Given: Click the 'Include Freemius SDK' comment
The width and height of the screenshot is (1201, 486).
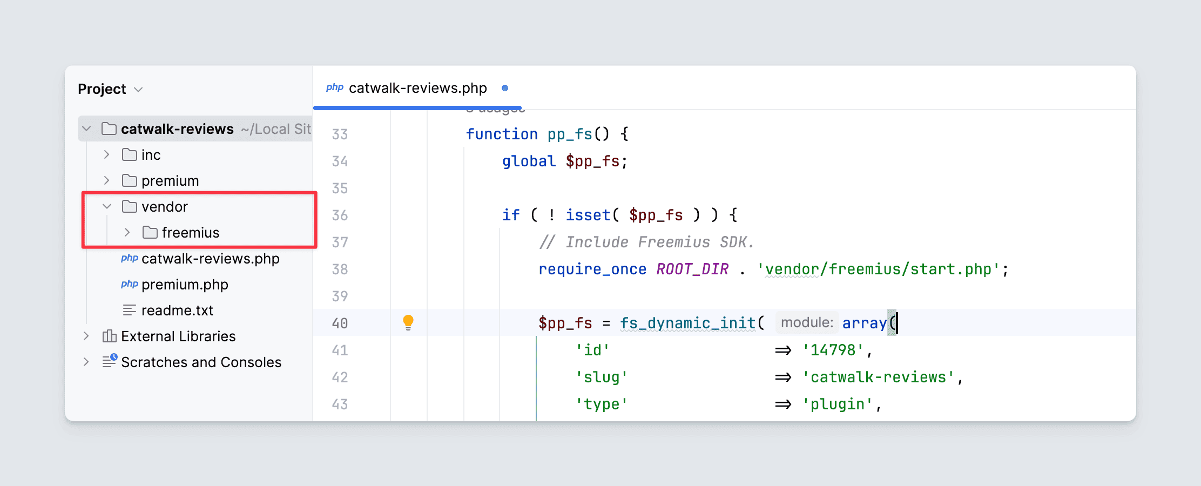Looking at the screenshot, I should [646, 242].
